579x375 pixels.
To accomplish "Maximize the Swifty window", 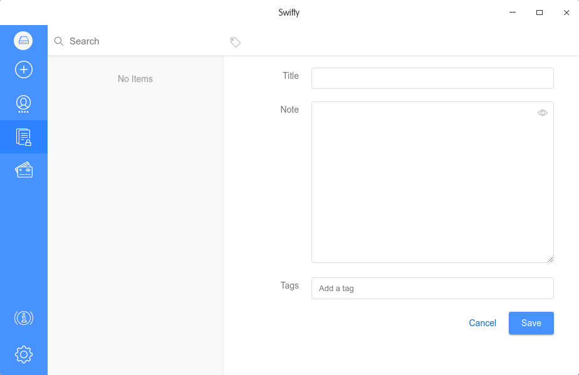I will tap(539, 13).
